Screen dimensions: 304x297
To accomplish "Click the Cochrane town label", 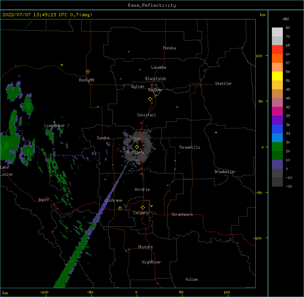I will [114, 200].
